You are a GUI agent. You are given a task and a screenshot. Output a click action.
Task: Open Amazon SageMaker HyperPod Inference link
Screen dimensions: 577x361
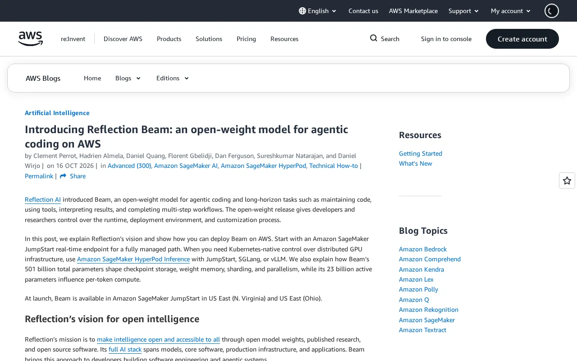tap(133, 259)
